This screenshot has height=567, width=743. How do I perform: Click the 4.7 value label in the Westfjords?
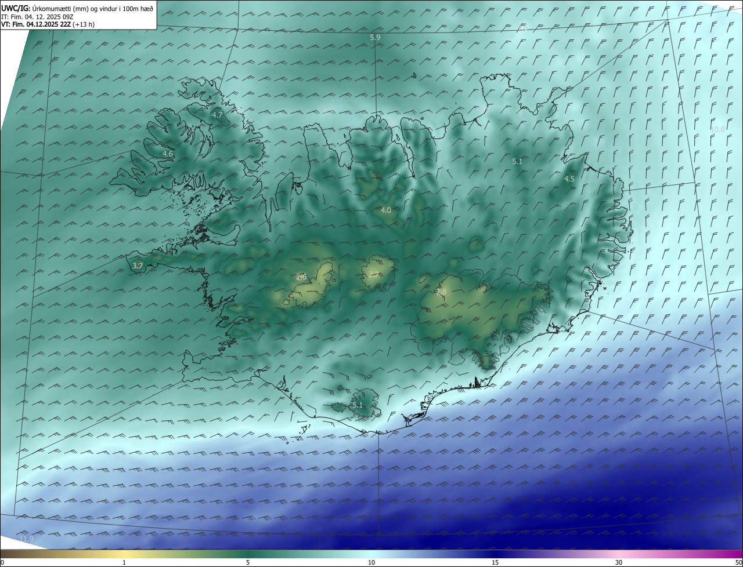(x=217, y=115)
